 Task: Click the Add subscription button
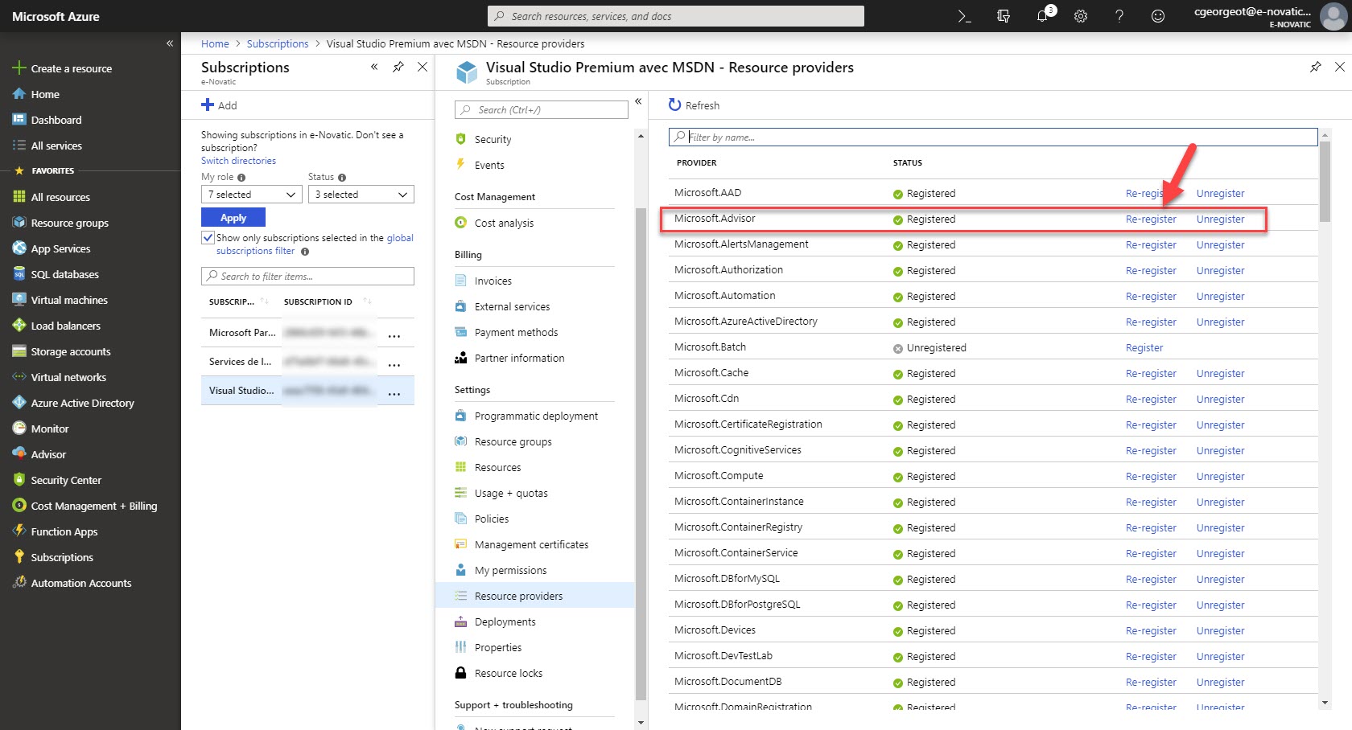tap(219, 105)
